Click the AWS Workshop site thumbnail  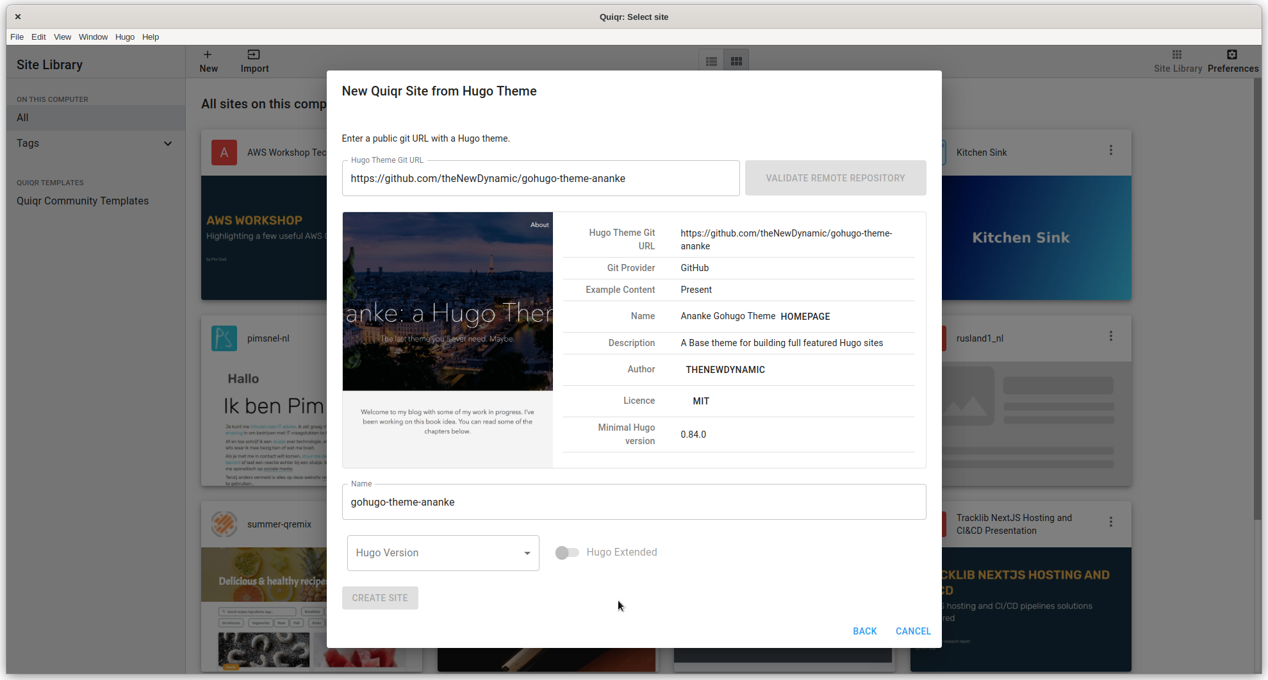click(x=264, y=238)
